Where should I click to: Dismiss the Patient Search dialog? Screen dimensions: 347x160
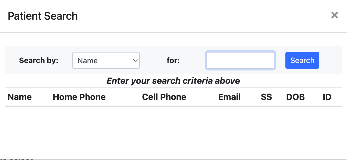point(334,15)
